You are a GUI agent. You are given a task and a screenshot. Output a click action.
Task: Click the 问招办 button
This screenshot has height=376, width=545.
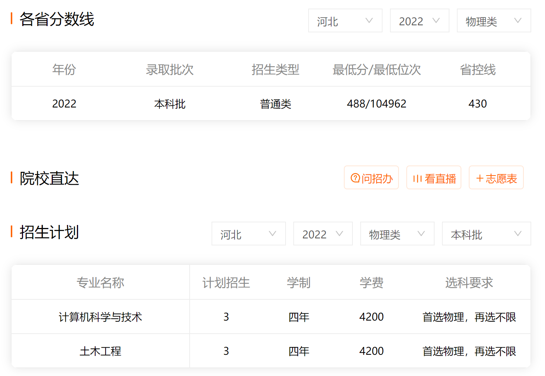coord(371,178)
